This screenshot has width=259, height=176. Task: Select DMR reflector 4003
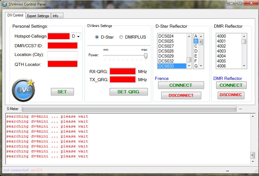(x=229, y=51)
